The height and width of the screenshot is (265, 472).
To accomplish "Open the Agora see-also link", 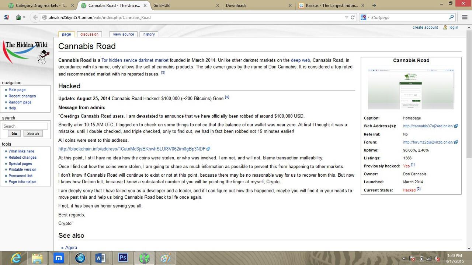I will click(71, 248).
